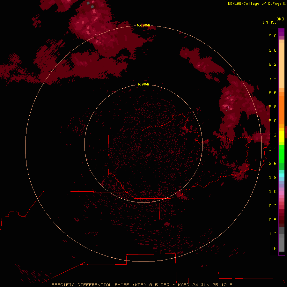Click the 7.4 legend value
This screenshot has width=287, height=287.
pos(273,78)
